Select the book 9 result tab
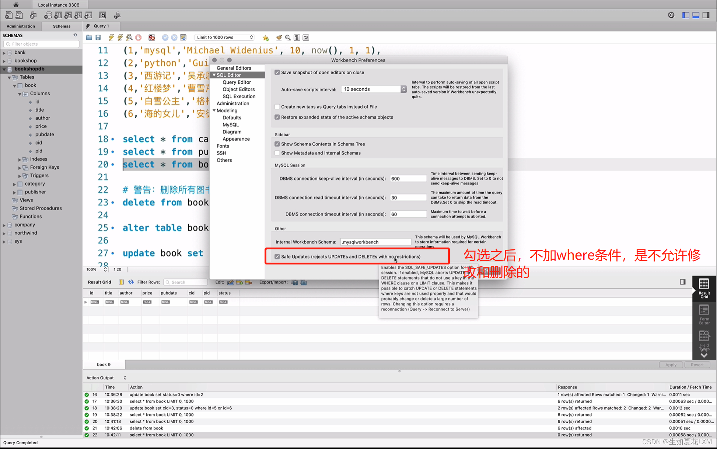 (104, 365)
